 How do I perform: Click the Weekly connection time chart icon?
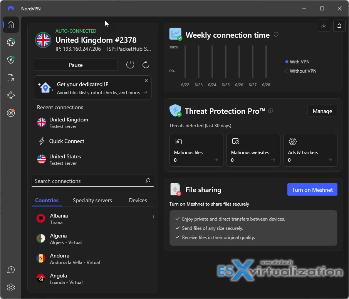[176, 34]
